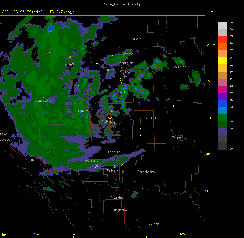Click the 80 value on dBZ legend

(231, 22)
